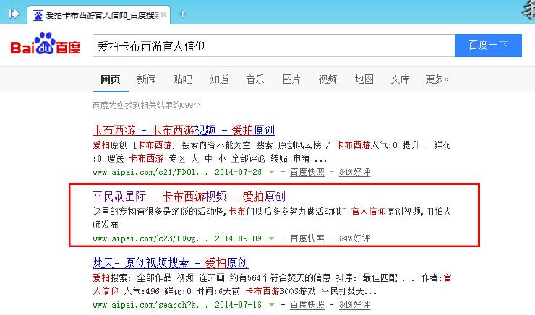This screenshot has height=315, width=535.
Task: Go to the 知道 tab
Action: pyautogui.click(x=219, y=79)
